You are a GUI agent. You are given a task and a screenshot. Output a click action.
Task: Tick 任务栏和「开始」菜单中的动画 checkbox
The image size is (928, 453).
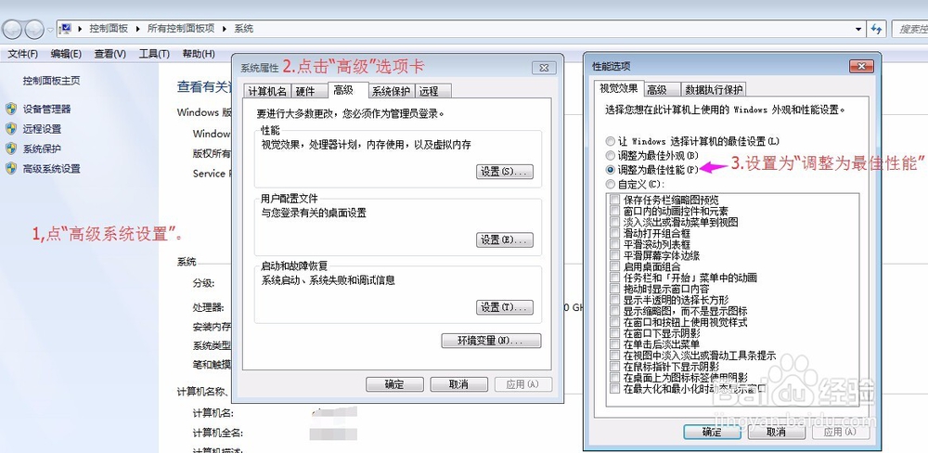coord(614,278)
